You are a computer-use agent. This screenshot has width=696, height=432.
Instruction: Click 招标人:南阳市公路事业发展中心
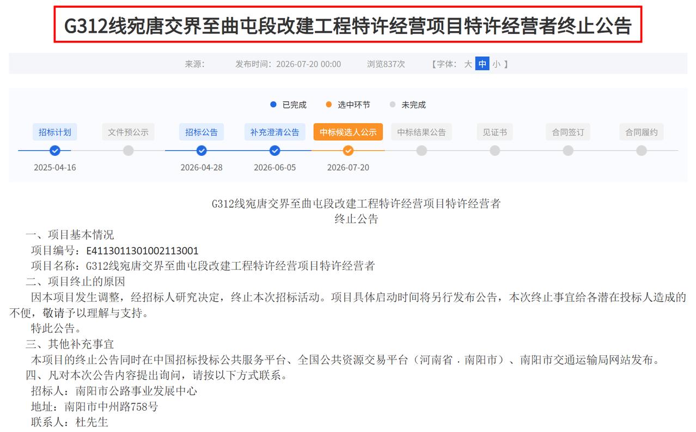tap(114, 391)
